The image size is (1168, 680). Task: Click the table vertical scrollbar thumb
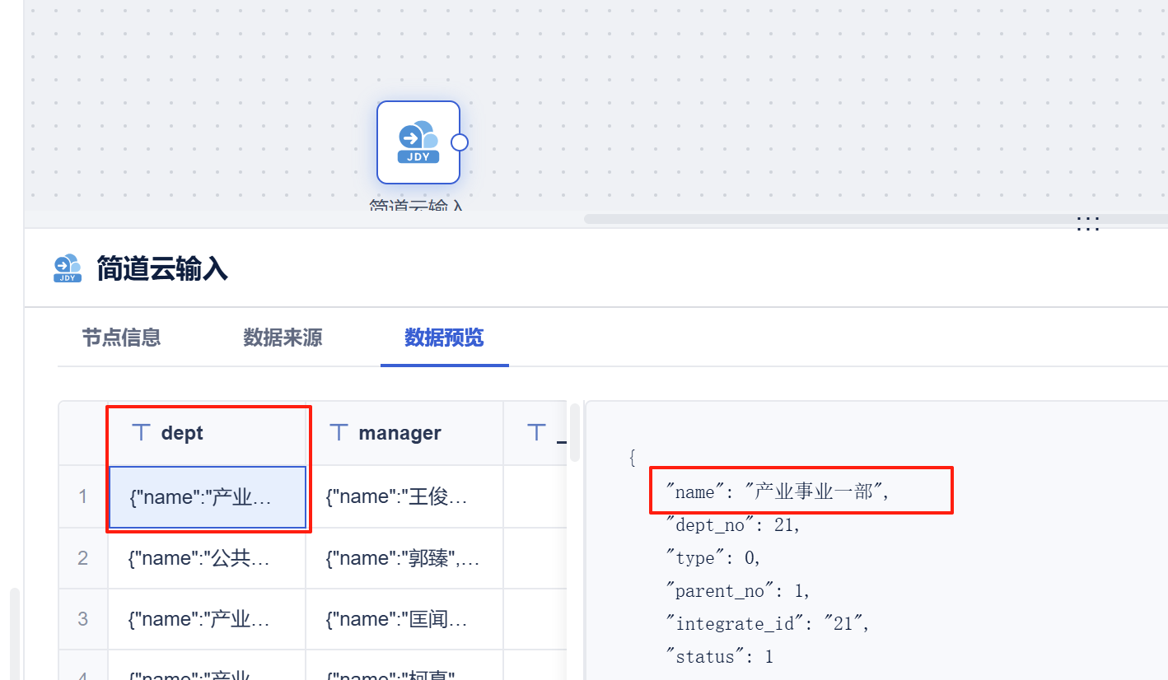[574, 432]
